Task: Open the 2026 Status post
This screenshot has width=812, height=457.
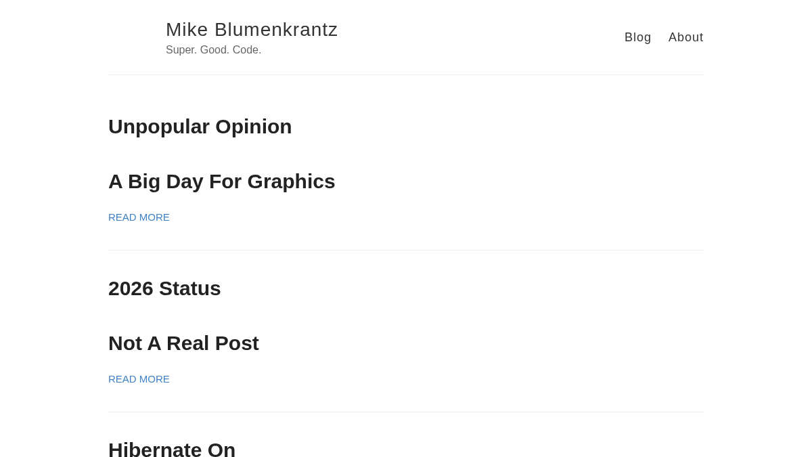Action: (x=164, y=288)
